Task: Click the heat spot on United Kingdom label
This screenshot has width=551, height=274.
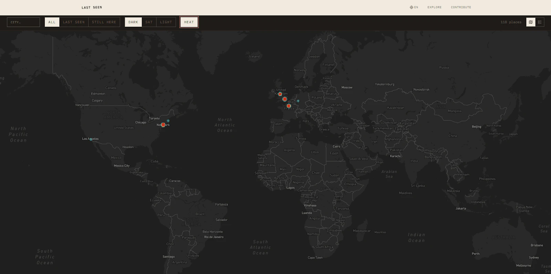Action: [x=280, y=94]
